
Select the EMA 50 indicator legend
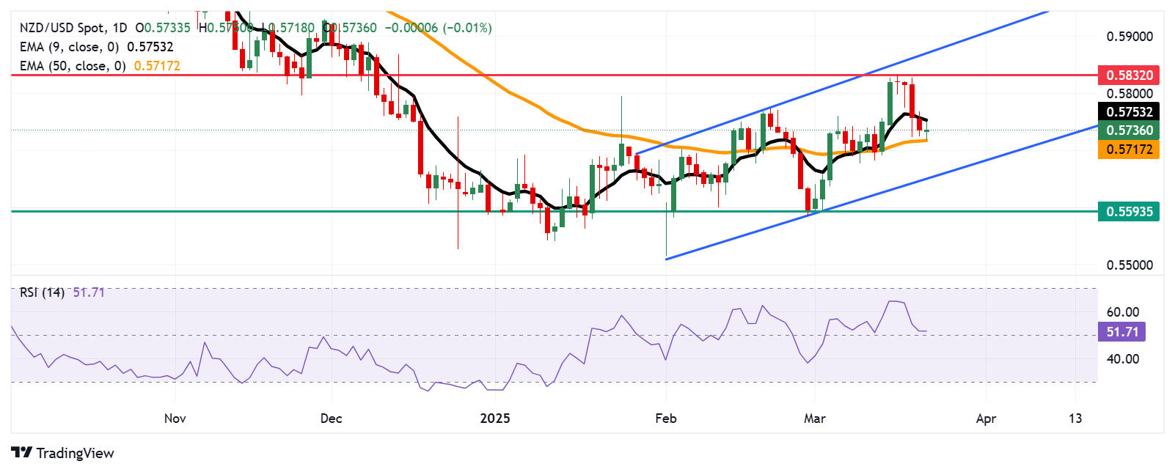(73, 66)
